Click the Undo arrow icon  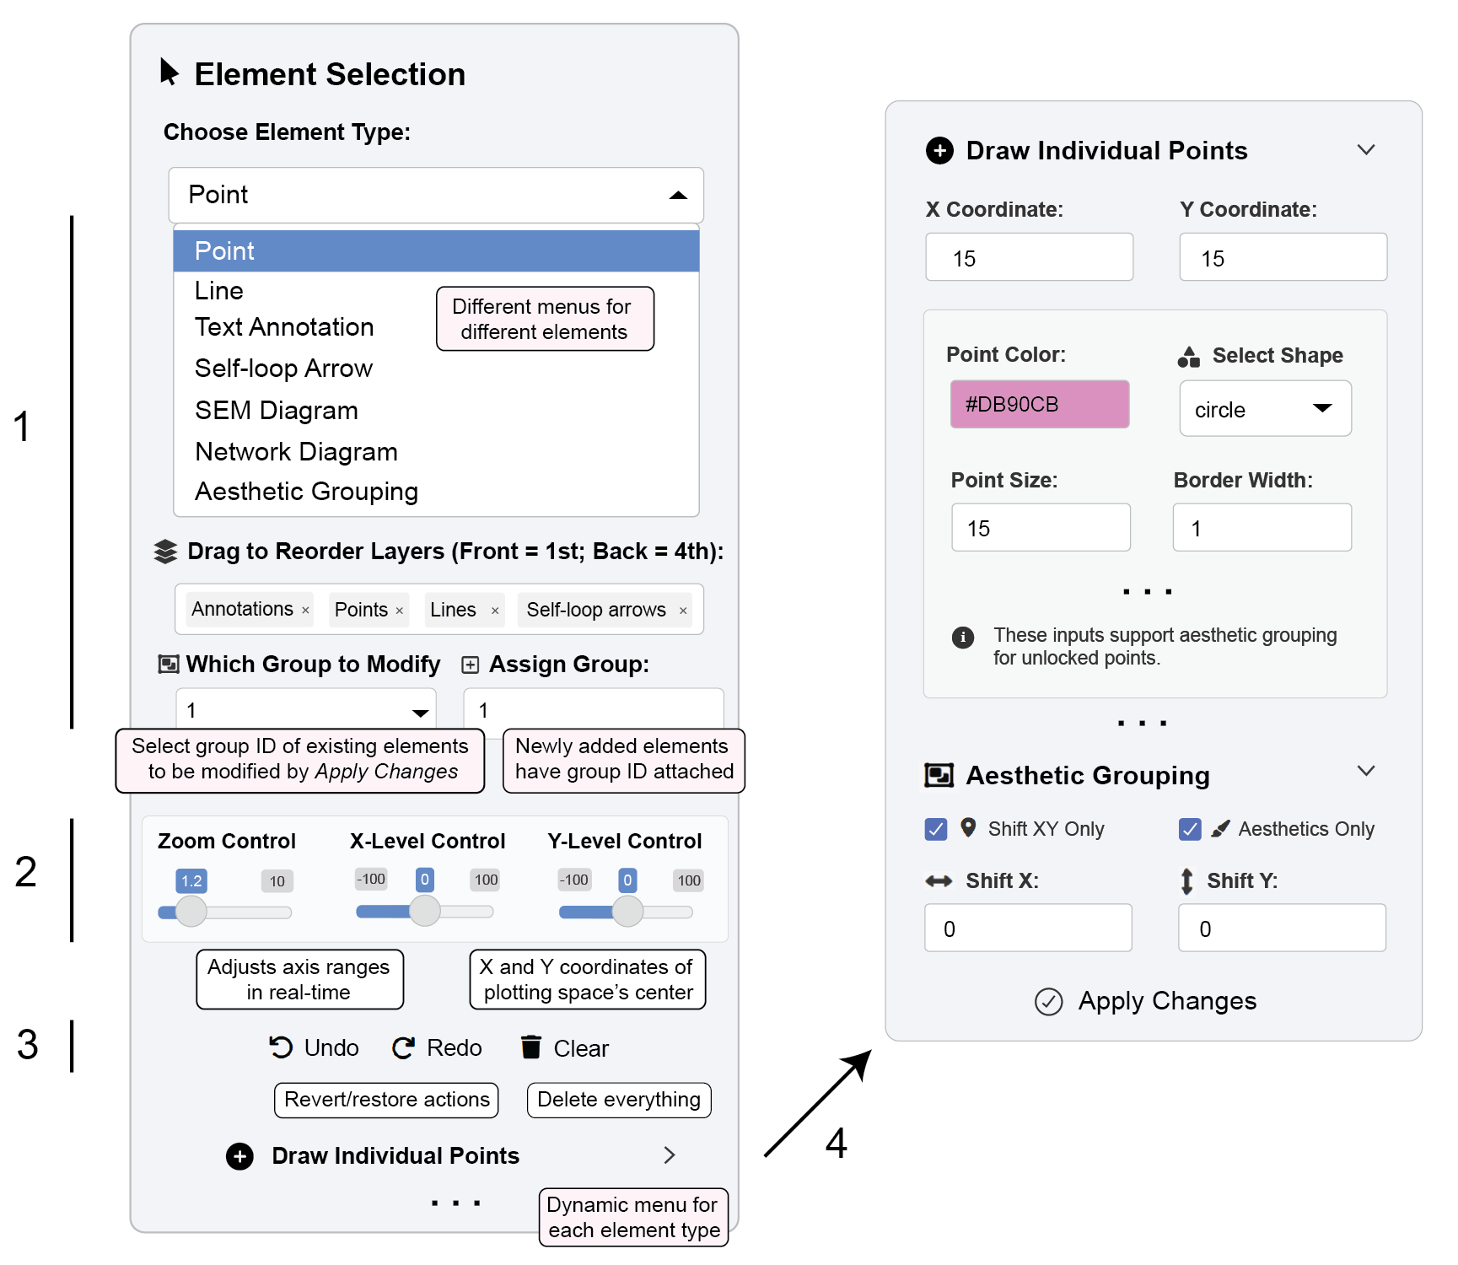(x=281, y=1047)
